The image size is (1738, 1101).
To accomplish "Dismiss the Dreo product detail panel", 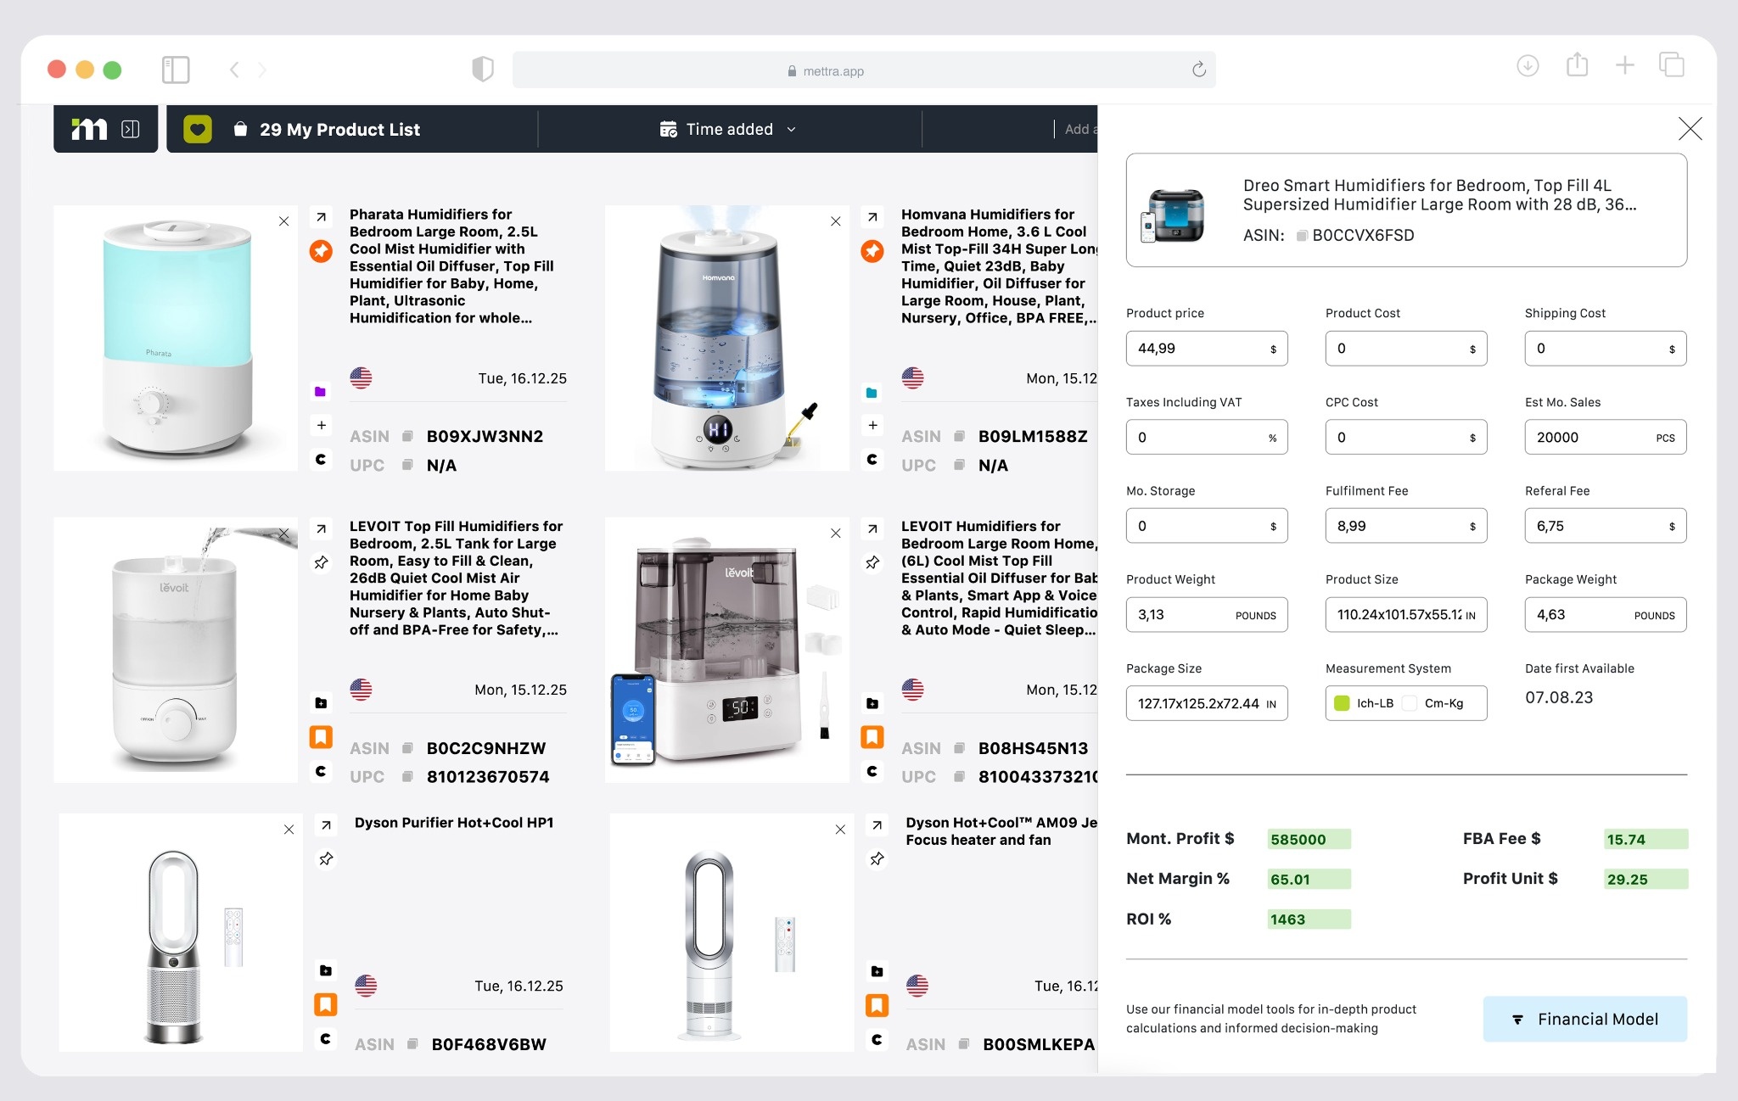I will [1689, 129].
